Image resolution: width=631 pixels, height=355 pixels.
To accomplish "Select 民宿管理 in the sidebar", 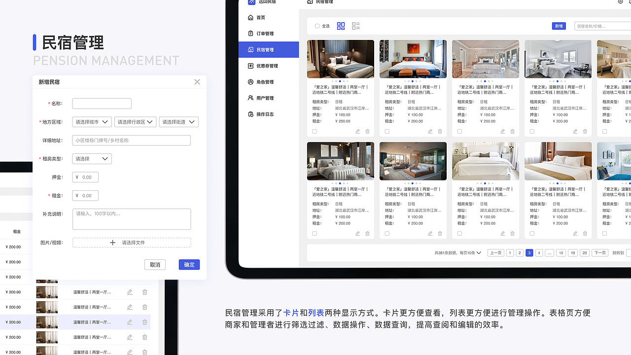I will coord(269,50).
